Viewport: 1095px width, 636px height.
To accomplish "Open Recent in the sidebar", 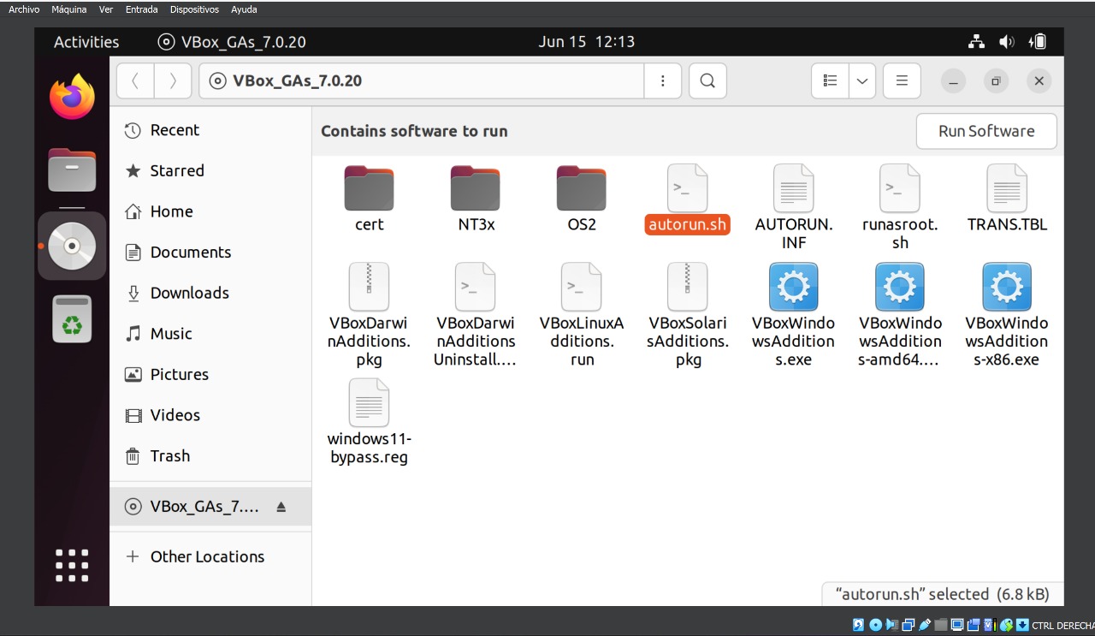I will click(x=210, y=130).
